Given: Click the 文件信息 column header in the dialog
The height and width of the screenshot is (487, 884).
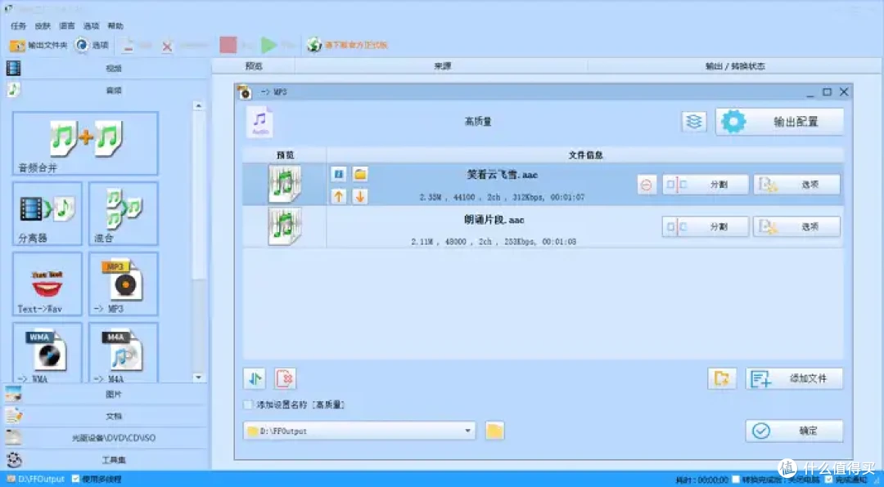Looking at the screenshot, I should (x=585, y=155).
